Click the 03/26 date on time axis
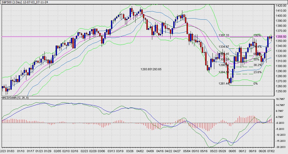288x154 pixels. click(x=130, y=151)
